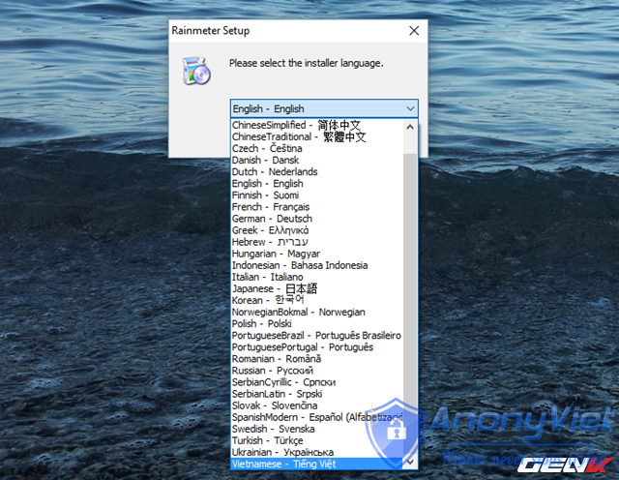This screenshot has width=619, height=480.
Task: Select English - English in dropdown list
Action: [x=317, y=184]
